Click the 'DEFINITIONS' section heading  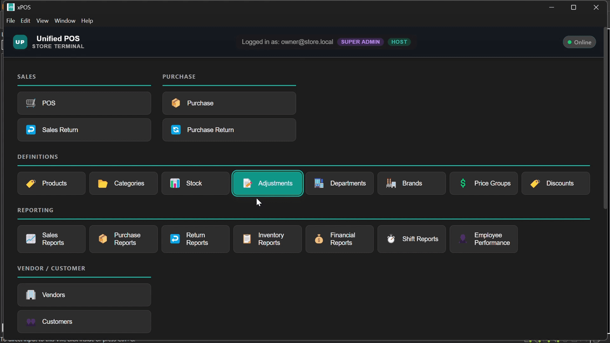[38, 157]
